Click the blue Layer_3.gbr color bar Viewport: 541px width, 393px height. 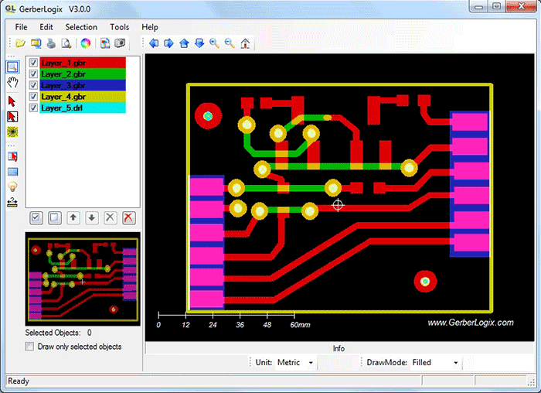[83, 85]
